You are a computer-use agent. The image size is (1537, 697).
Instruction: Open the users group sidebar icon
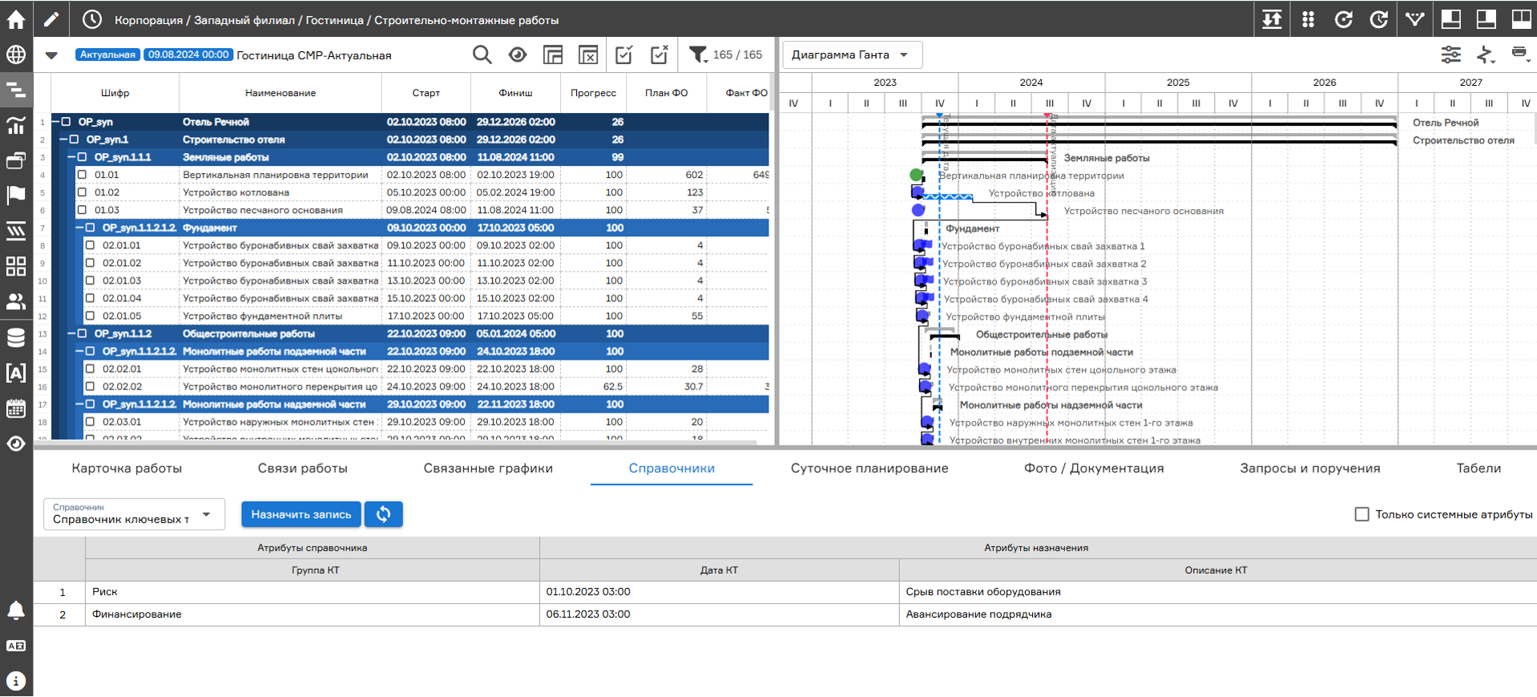[x=16, y=301]
